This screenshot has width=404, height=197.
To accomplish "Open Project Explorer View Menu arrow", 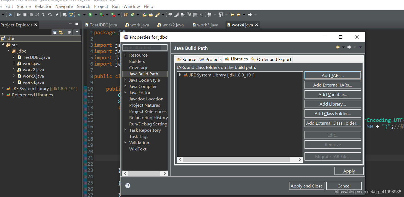I will [x=77, y=32].
